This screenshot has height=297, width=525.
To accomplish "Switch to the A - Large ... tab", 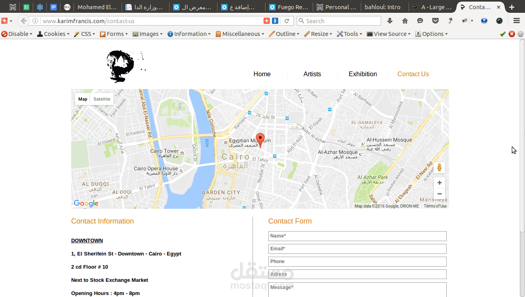I will 433,7.
